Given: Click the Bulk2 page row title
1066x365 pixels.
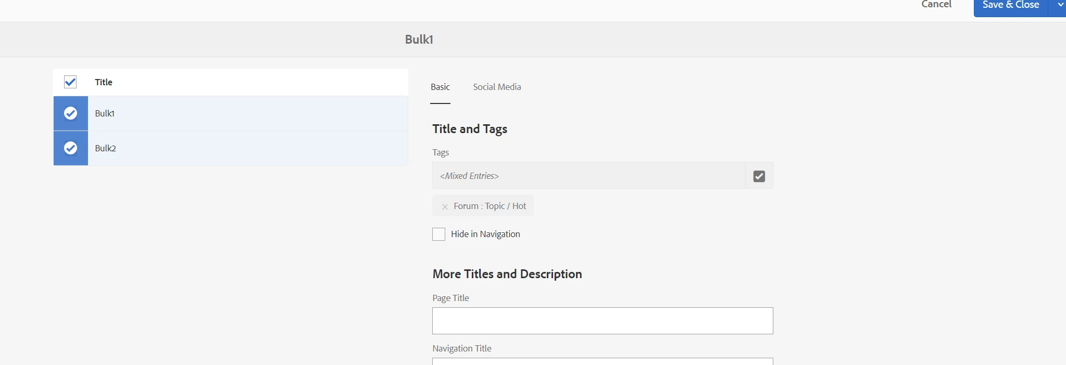Looking at the screenshot, I should point(105,148).
